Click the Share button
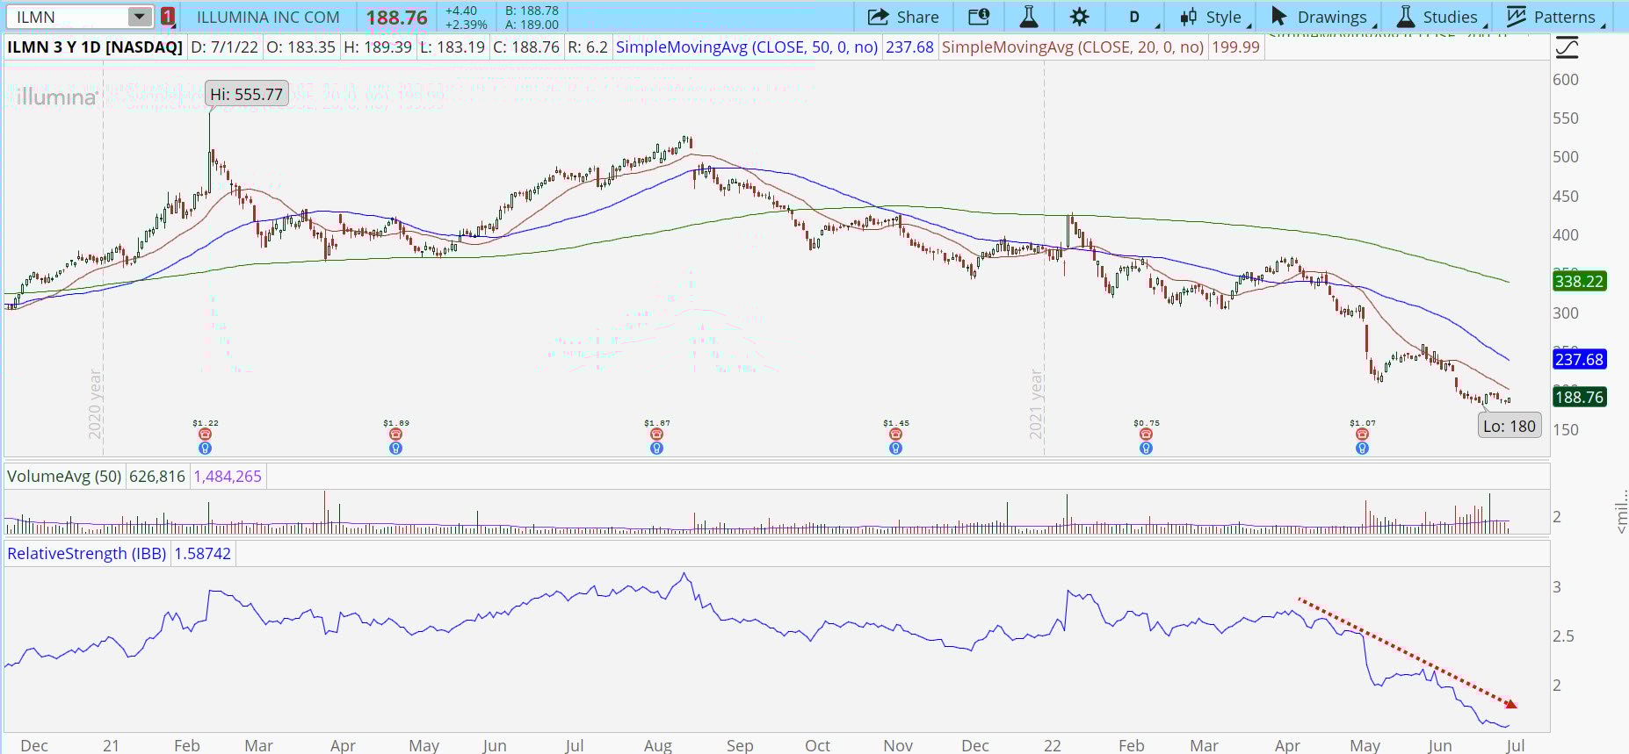The height and width of the screenshot is (754, 1629). coord(903,17)
